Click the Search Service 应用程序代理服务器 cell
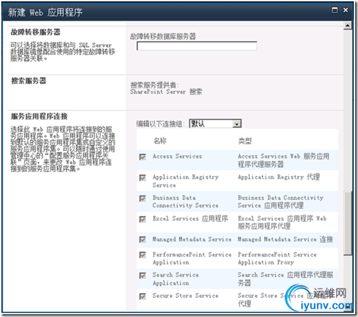358x317 pixels. pyautogui.click(x=286, y=279)
